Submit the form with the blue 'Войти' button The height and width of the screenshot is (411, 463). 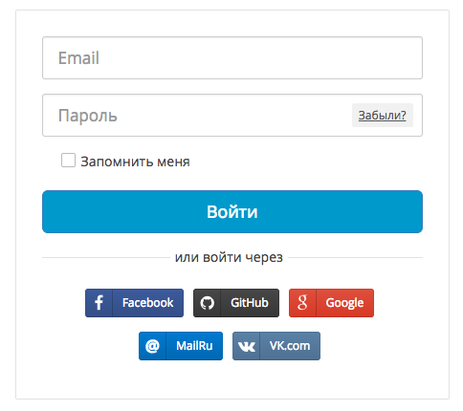pos(232,211)
